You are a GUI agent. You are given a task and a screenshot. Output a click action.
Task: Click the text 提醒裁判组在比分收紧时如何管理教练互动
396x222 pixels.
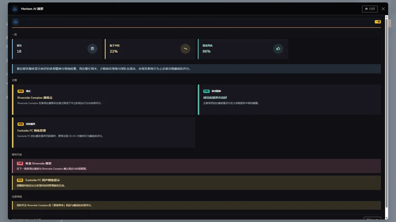[41, 185]
